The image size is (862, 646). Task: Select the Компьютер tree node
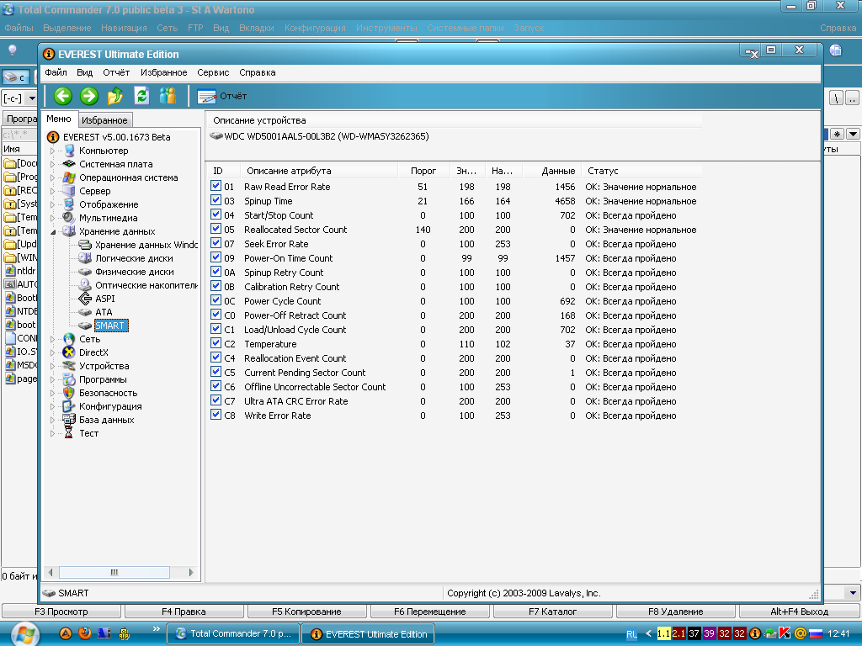(104, 151)
